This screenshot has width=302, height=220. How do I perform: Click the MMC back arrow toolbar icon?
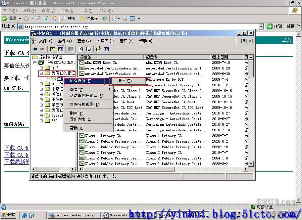[x=35, y=49]
